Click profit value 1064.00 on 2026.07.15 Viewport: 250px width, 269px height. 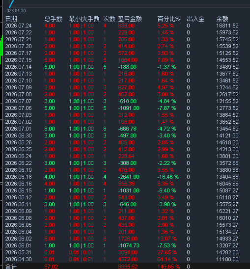[x=128, y=60]
